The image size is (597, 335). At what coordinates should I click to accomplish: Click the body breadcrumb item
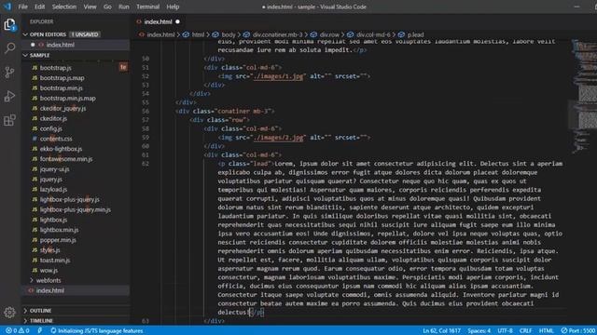pos(225,34)
